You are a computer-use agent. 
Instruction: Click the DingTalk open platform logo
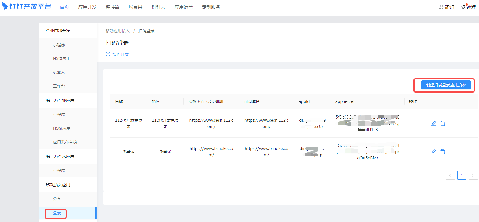point(26,7)
